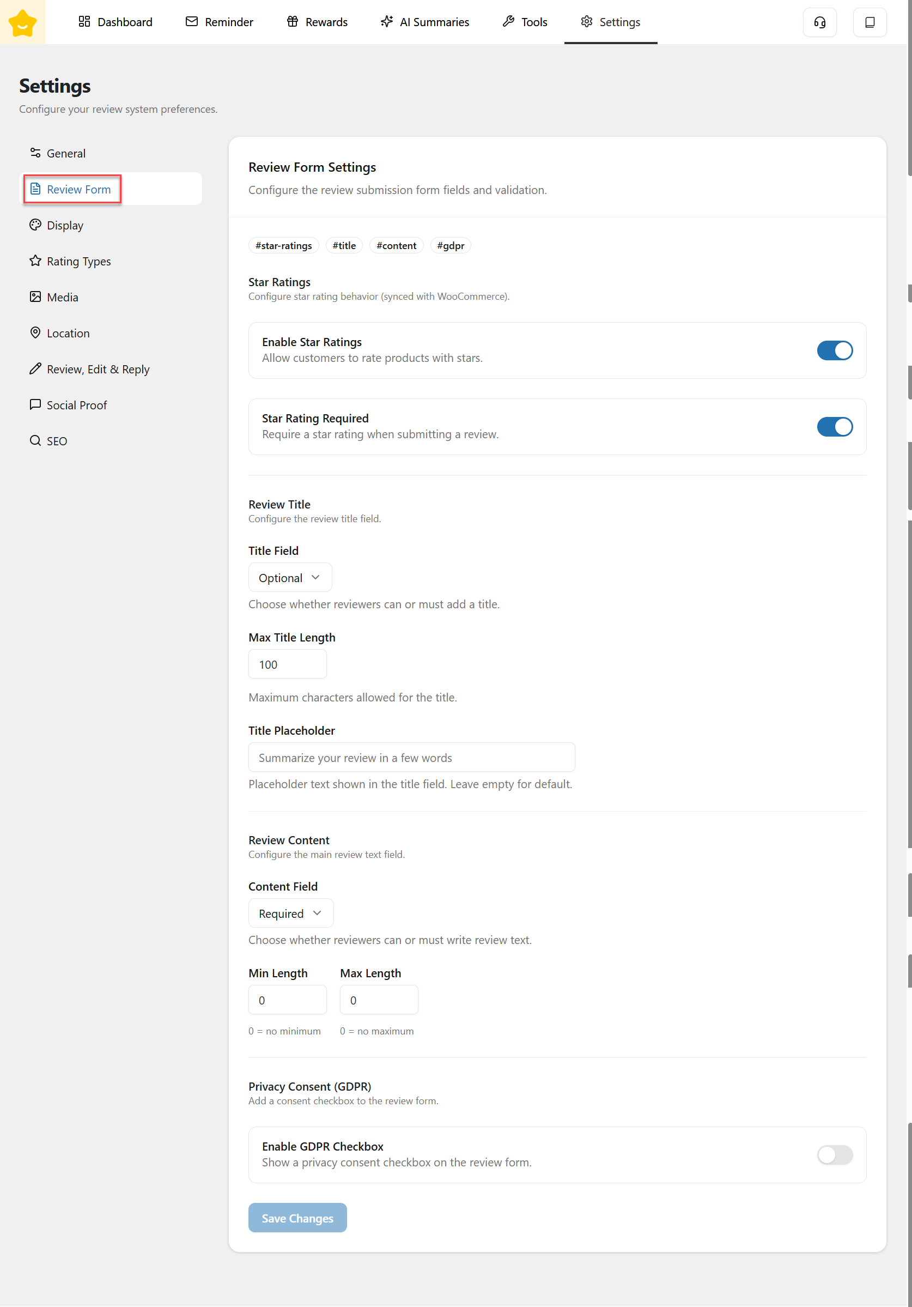Open Location settings pin icon
The height and width of the screenshot is (1307, 912).
tap(35, 332)
